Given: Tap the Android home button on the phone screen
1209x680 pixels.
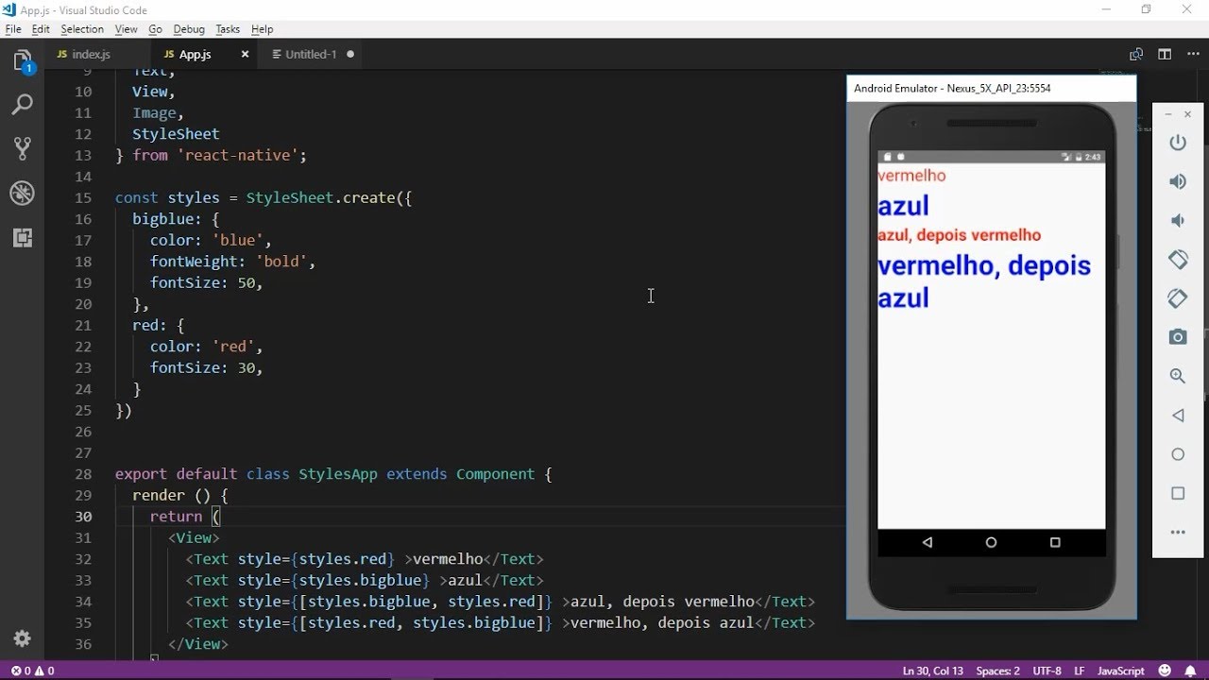Looking at the screenshot, I should coord(991,542).
